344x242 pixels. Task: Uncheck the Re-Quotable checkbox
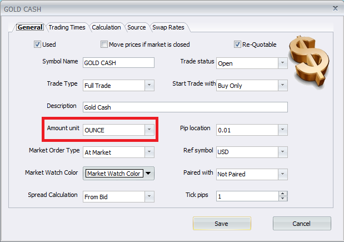(x=237, y=45)
